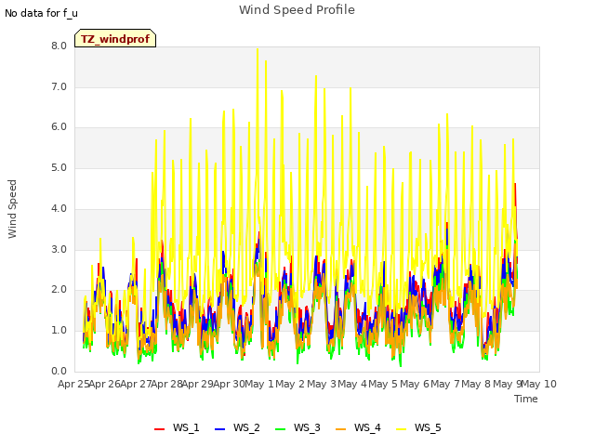Toggle WS_1 series in legend
This screenshot has height=446, width=595.
coord(177,427)
